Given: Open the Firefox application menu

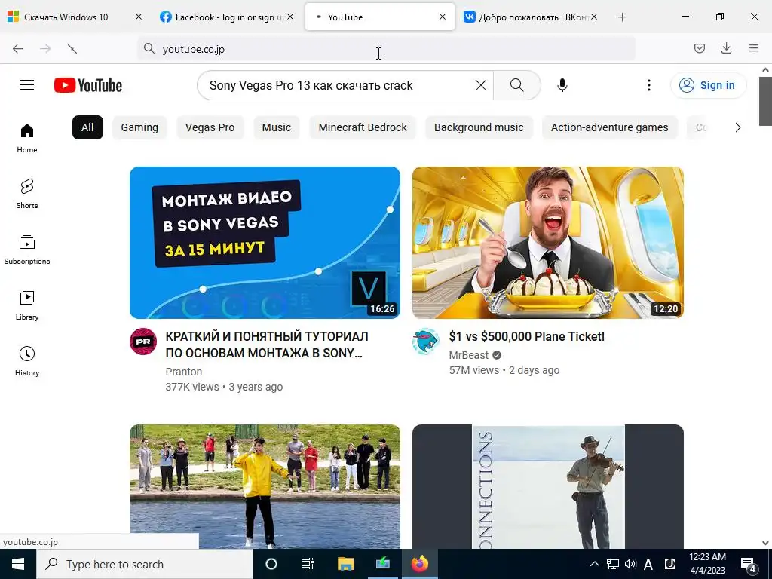Looking at the screenshot, I should tap(754, 48).
